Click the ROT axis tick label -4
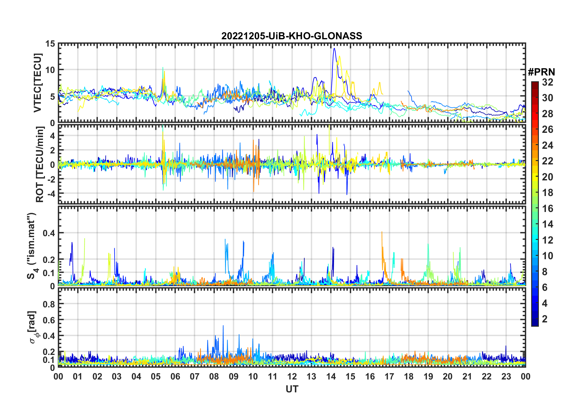Viewport: 584px width, 408px height. tap(52, 194)
